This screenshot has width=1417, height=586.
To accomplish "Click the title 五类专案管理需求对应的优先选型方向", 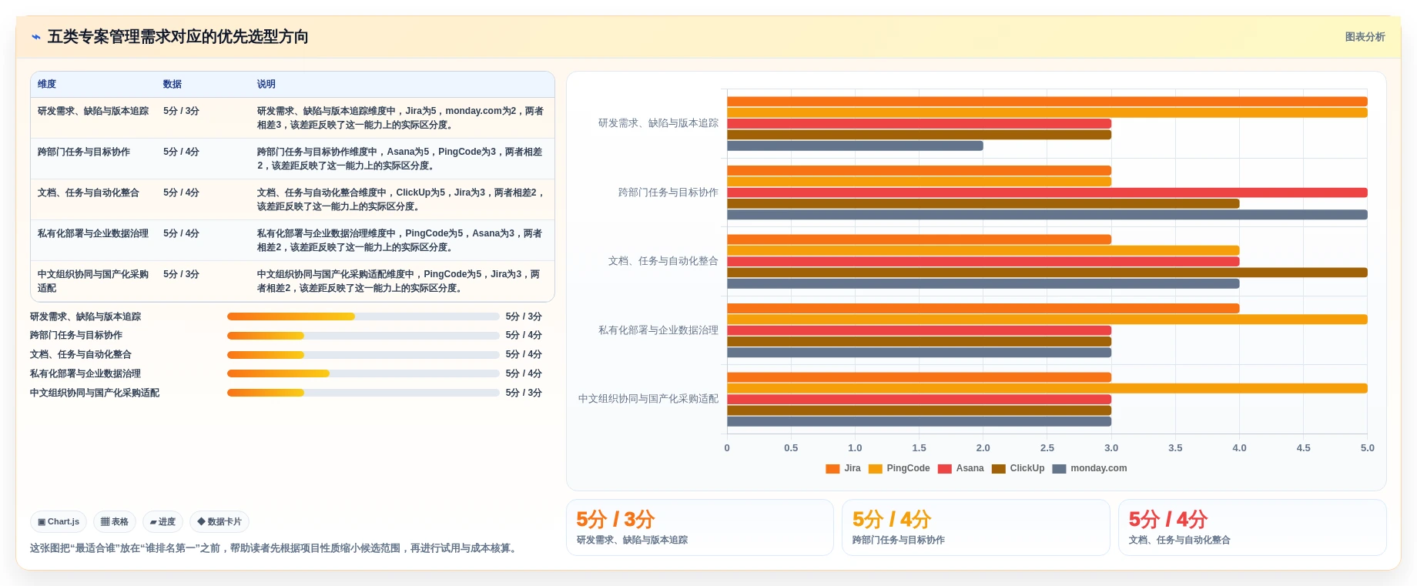I will (x=178, y=37).
